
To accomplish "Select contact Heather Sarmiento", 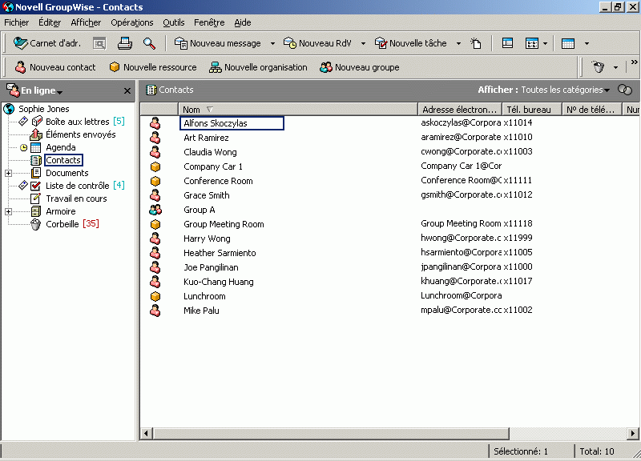I will click(220, 253).
